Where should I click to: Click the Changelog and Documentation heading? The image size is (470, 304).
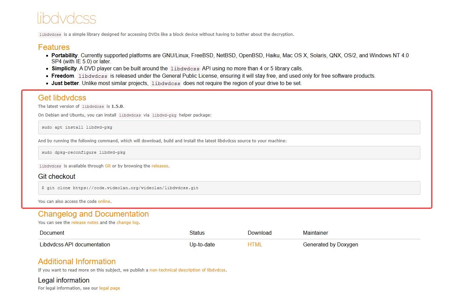click(93, 214)
